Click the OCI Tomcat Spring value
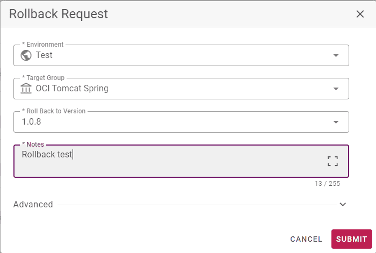Image resolution: width=376 pixels, height=253 pixels. (72, 88)
